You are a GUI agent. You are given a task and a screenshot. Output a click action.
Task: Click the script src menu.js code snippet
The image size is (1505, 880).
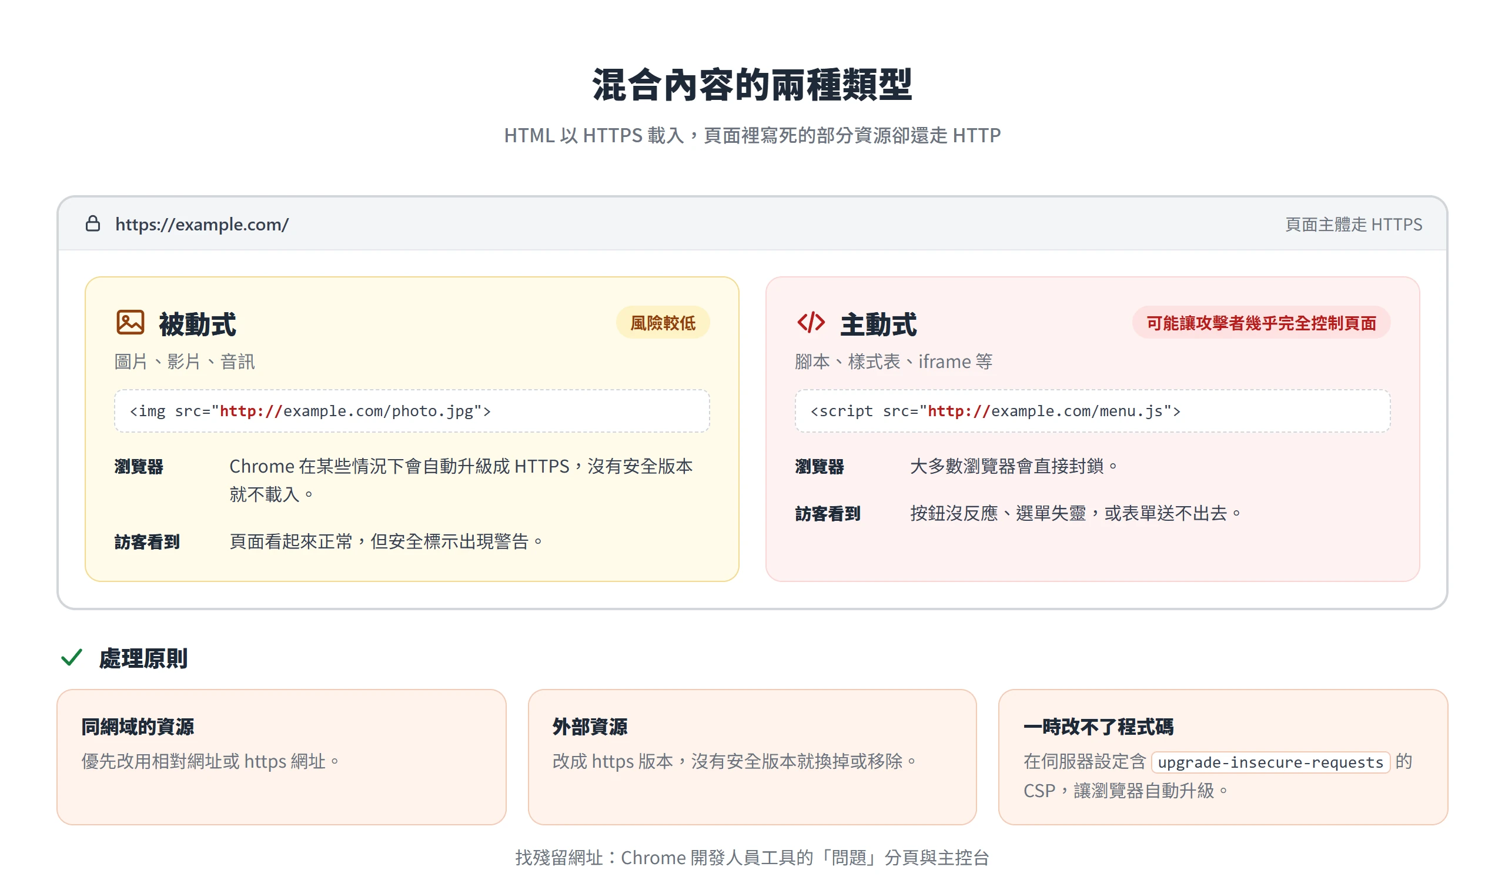click(x=1092, y=411)
